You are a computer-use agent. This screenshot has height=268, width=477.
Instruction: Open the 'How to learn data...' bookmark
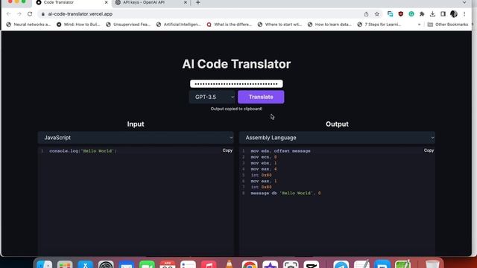[329, 25]
